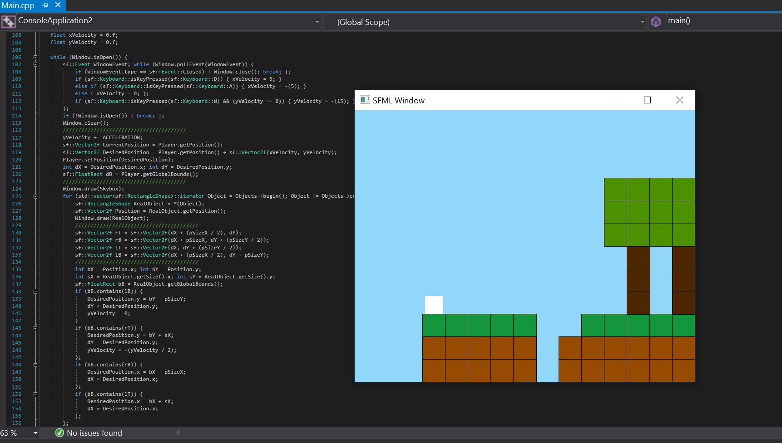The height and width of the screenshot is (443, 782).
Task: Click 'Window.clear();' on line 115
Action: (86, 123)
